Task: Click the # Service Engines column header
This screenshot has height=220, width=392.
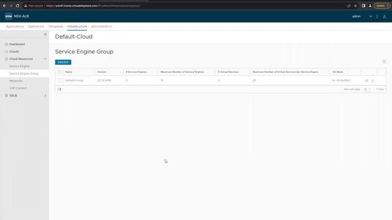Action: 136,72
